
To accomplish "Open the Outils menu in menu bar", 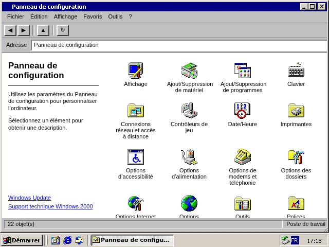I will click(115, 16).
